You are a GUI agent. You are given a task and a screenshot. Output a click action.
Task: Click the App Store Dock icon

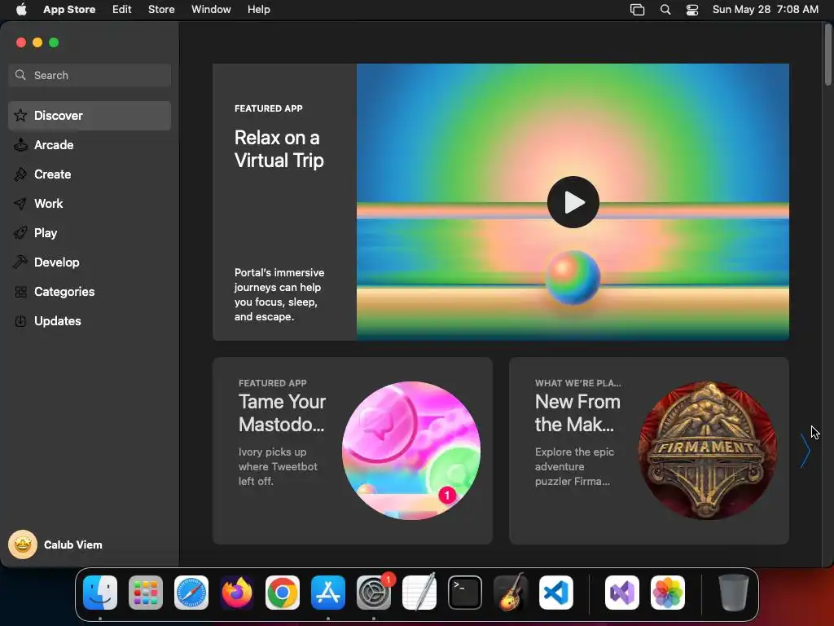click(328, 593)
